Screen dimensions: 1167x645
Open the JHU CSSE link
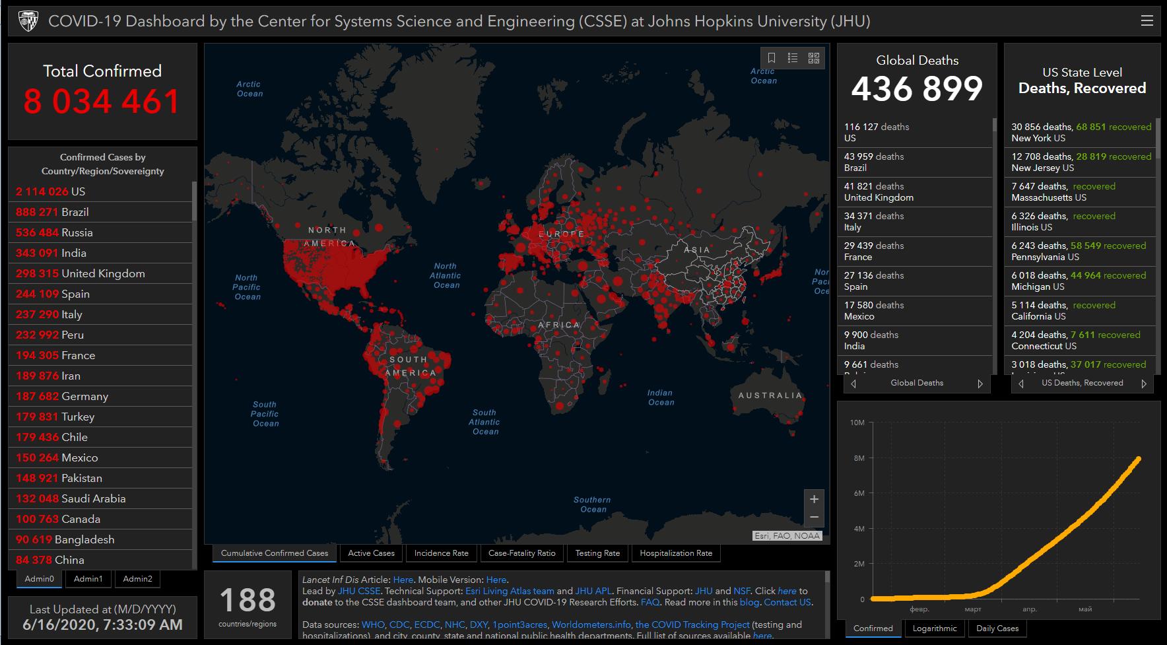359,591
